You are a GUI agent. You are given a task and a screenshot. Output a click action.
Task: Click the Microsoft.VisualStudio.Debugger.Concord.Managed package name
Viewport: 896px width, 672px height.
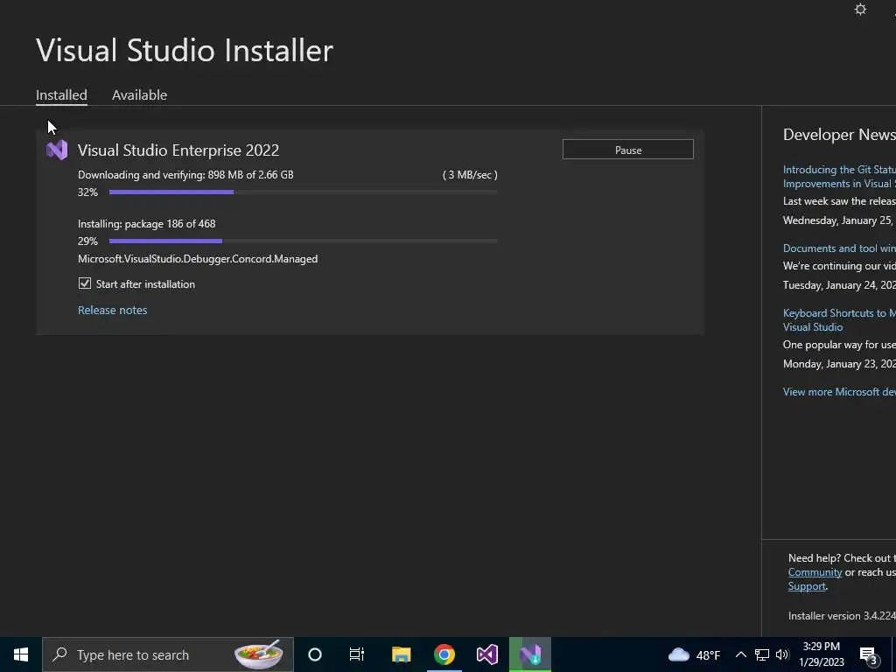(x=198, y=259)
